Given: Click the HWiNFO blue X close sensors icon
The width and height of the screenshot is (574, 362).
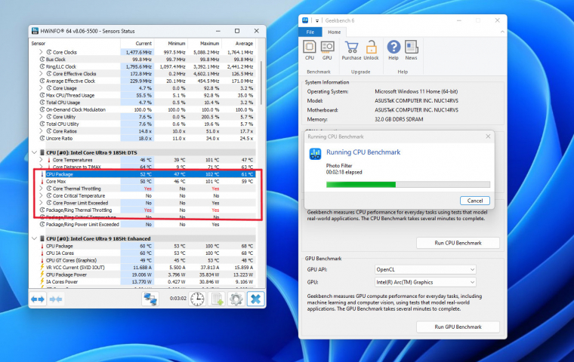Looking at the screenshot, I should (255, 299).
